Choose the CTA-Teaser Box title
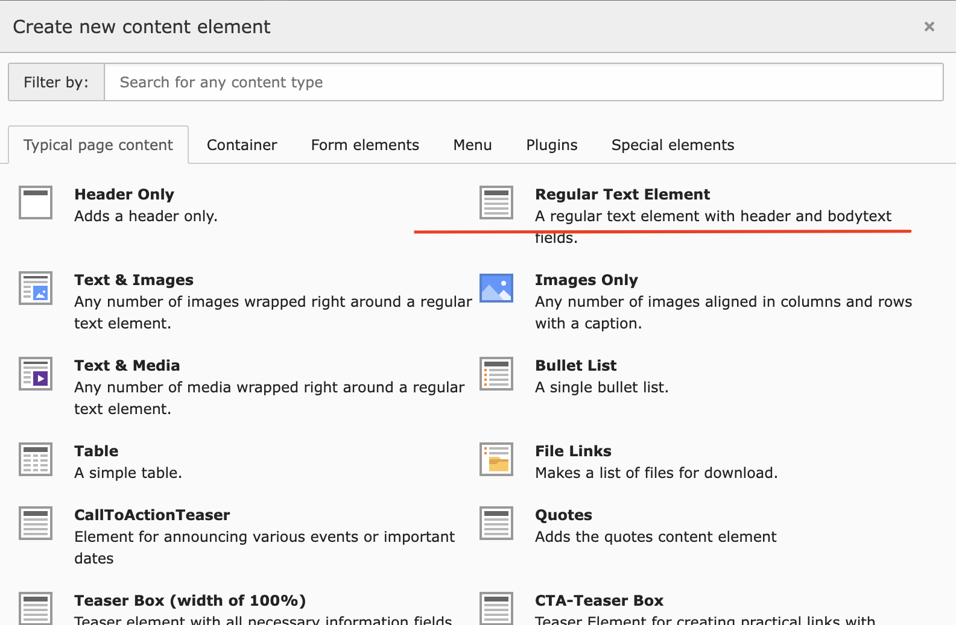This screenshot has height=625, width=956. pos(599,601)
